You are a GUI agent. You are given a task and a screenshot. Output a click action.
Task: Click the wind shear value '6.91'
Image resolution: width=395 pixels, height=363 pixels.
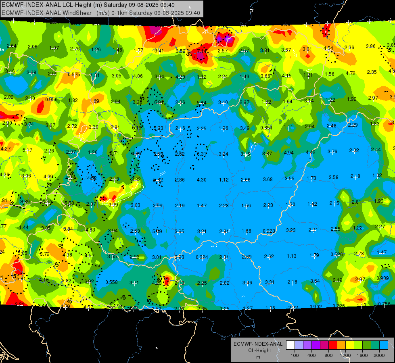coord(159,102)
